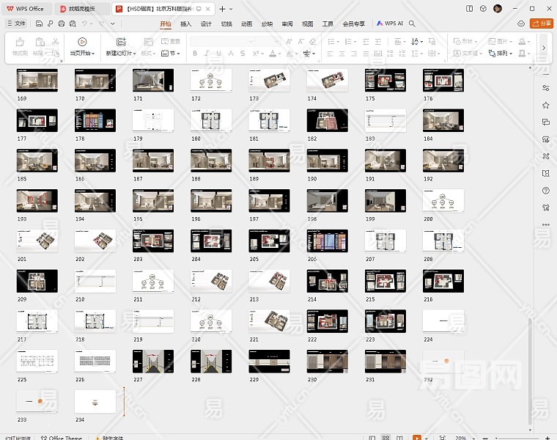Select slide thumbnail 200
The image size is (557, 440).
pos(443,200)
